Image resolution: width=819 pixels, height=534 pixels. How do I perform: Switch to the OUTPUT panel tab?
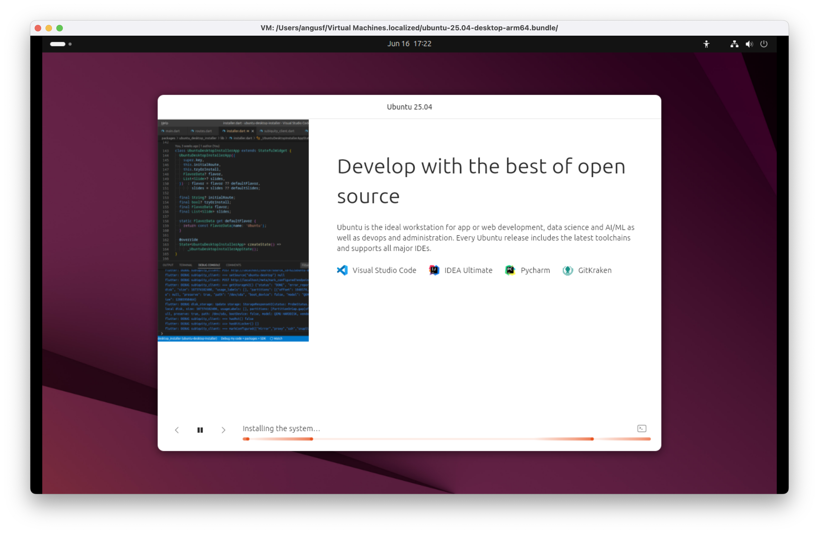[x=168, y=265]
